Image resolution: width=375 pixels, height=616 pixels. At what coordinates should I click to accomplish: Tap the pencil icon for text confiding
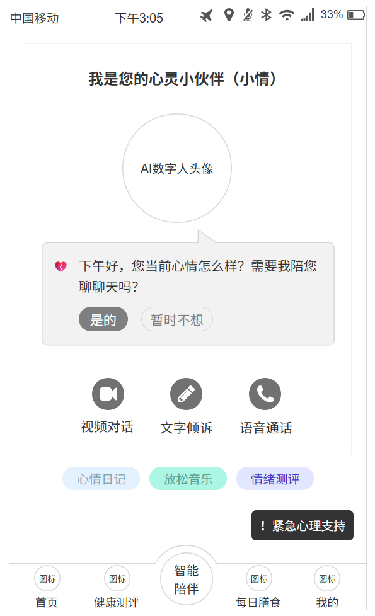pos(186,394)
